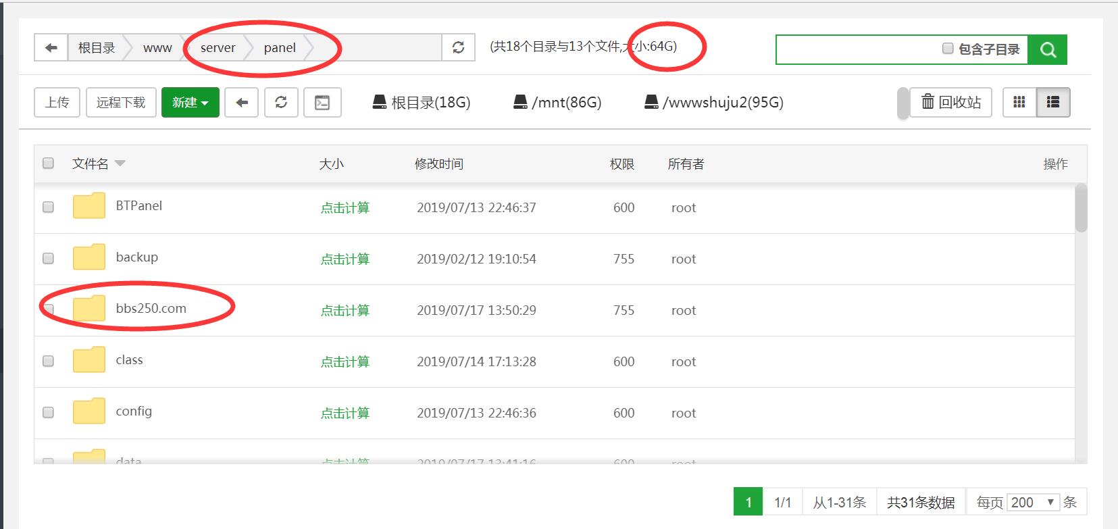Click the 755 permission of backup

[624, 259]
